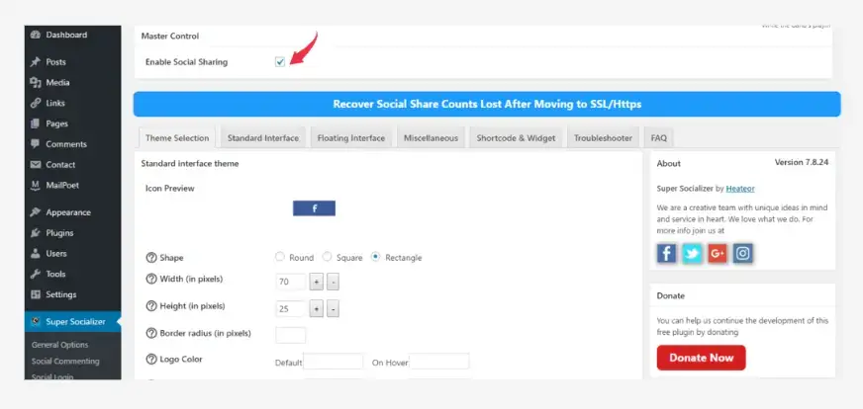Click the Posts pin icon
Viewport: 863px width, 409px height.
click(x=36, y=62)
